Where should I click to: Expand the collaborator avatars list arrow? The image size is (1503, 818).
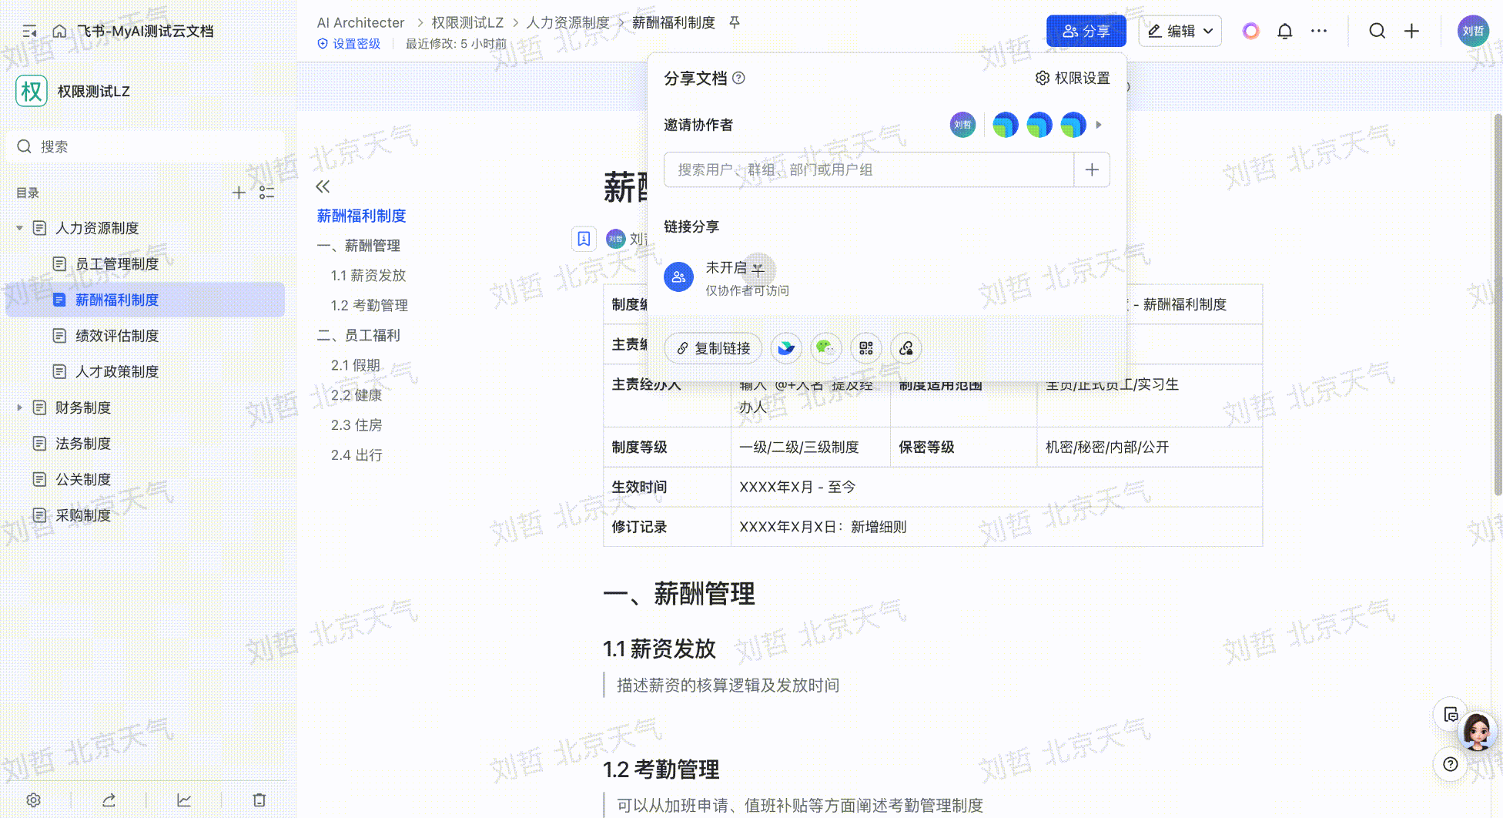(1099, 125)
